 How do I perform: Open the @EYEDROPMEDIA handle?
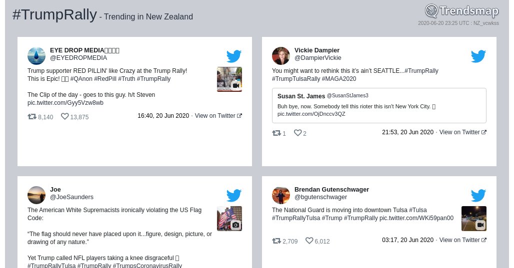78,58
